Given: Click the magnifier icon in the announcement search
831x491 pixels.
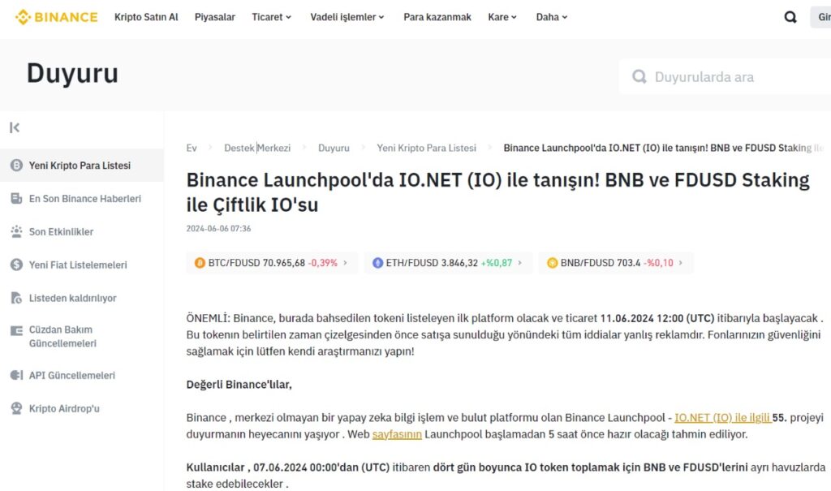Looking at the screenshot, I should coord(639,77).
